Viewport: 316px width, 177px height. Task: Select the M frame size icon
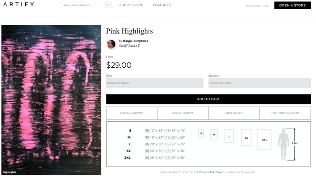pyautogui.click(x=214, y=135)
